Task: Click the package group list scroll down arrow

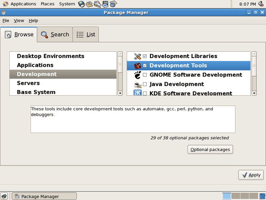Action: [254, 93]
